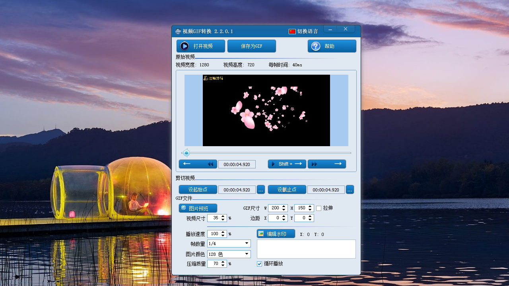Click the ellipsis button beside end time
509x286 pixels.
point(350,190)
